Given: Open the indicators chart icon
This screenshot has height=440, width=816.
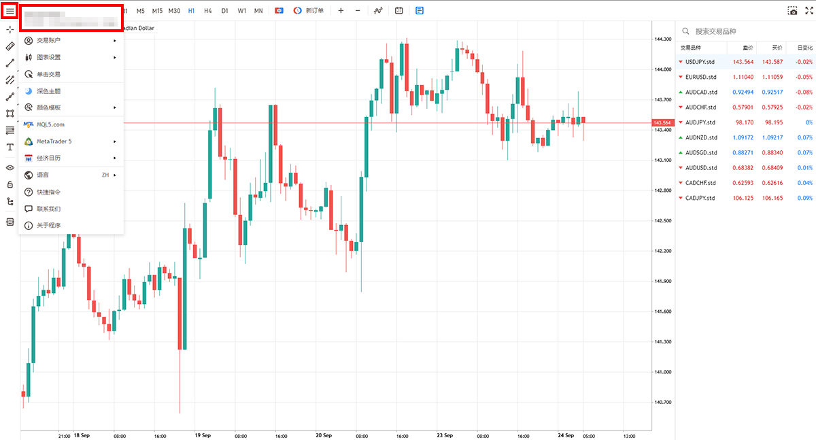Looking at the screenshot, I should pyautogui.click(x=378, y=11).
